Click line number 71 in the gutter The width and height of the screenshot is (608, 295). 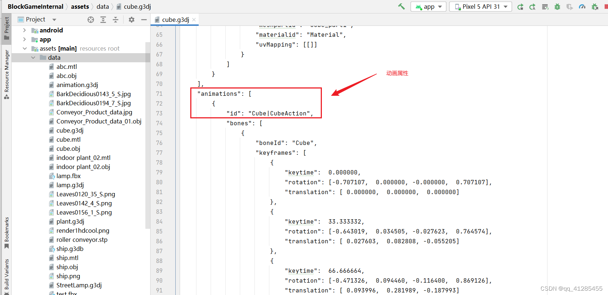tap(159, 94)
